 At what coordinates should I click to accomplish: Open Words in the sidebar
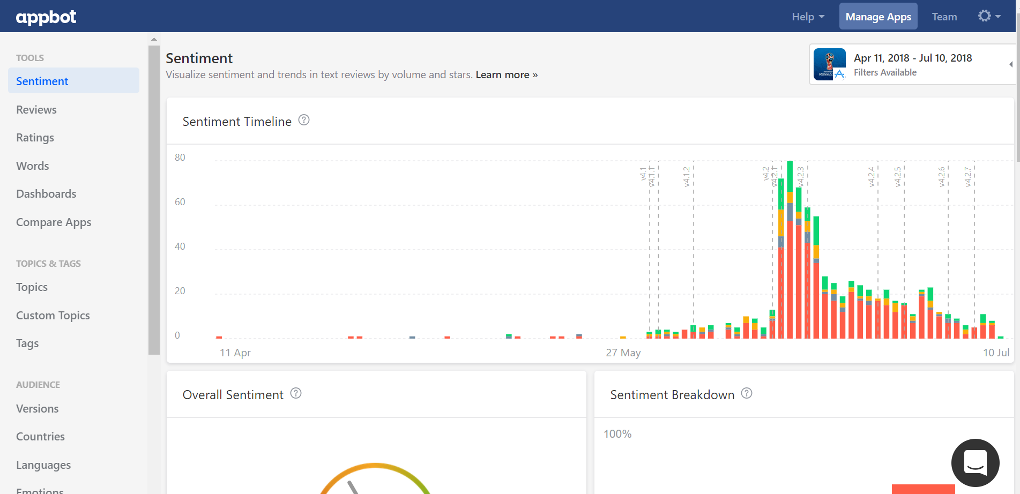(33, 166)
